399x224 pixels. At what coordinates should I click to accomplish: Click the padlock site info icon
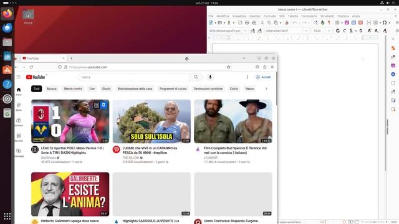(x=65, y=67)
